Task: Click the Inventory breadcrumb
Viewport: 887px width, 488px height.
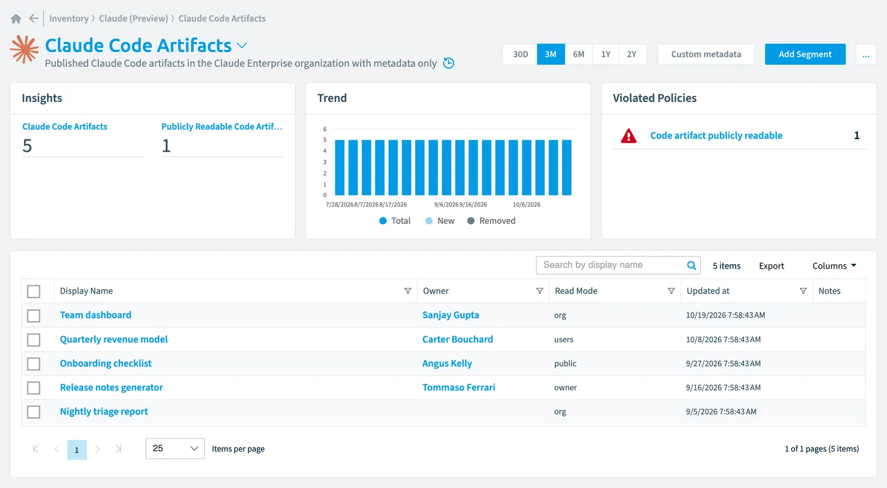Action: (x=69, y=19)
